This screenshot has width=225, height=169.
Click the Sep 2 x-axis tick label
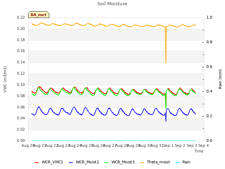coord(180,145)
